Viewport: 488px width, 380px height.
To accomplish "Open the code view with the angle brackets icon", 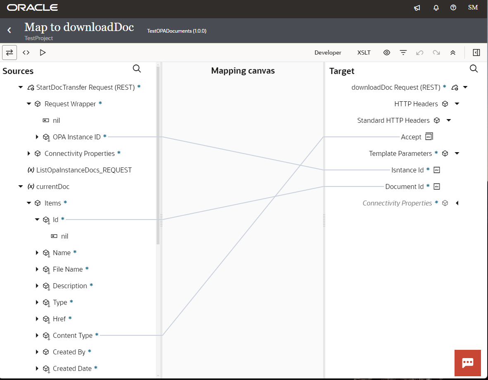I will (x=26, y=53).
